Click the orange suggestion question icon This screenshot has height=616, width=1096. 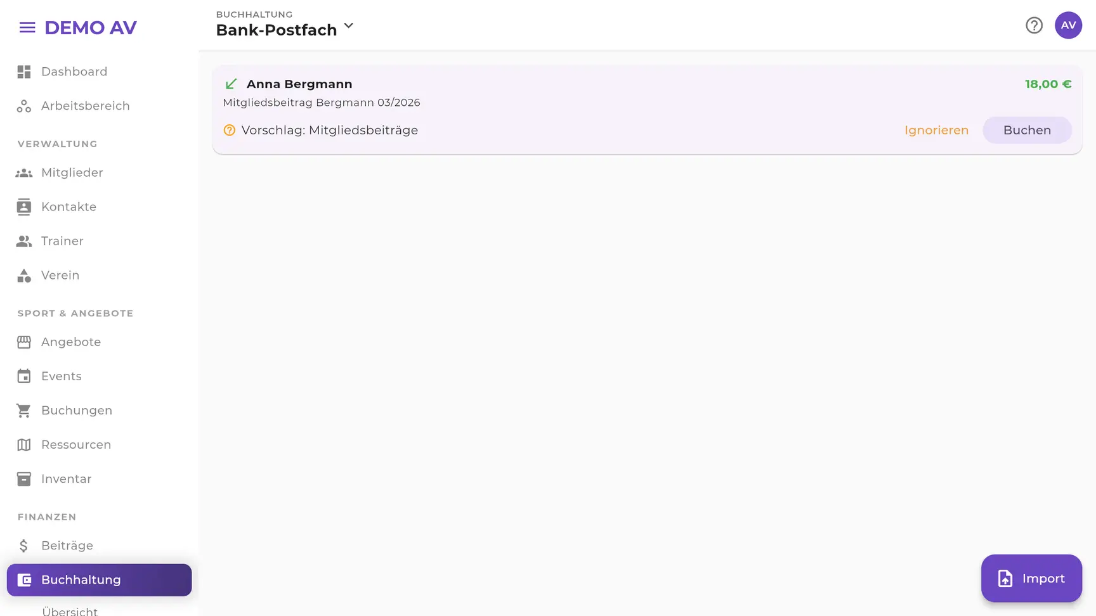point(230,130)
